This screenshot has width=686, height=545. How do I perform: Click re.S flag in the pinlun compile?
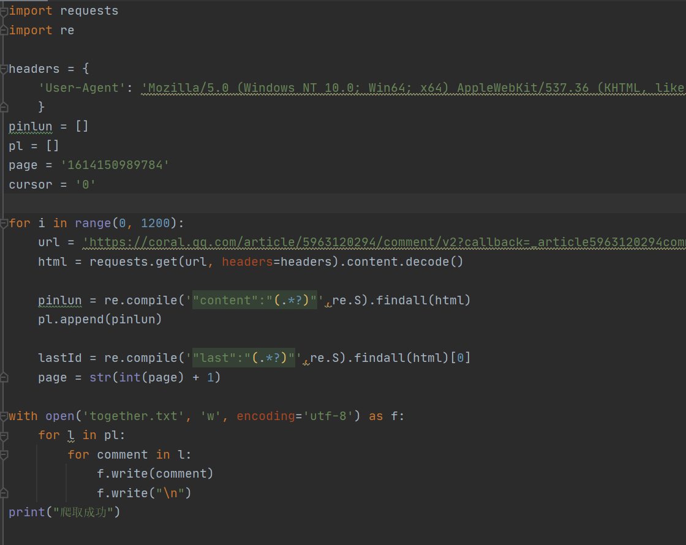point(347,301)
